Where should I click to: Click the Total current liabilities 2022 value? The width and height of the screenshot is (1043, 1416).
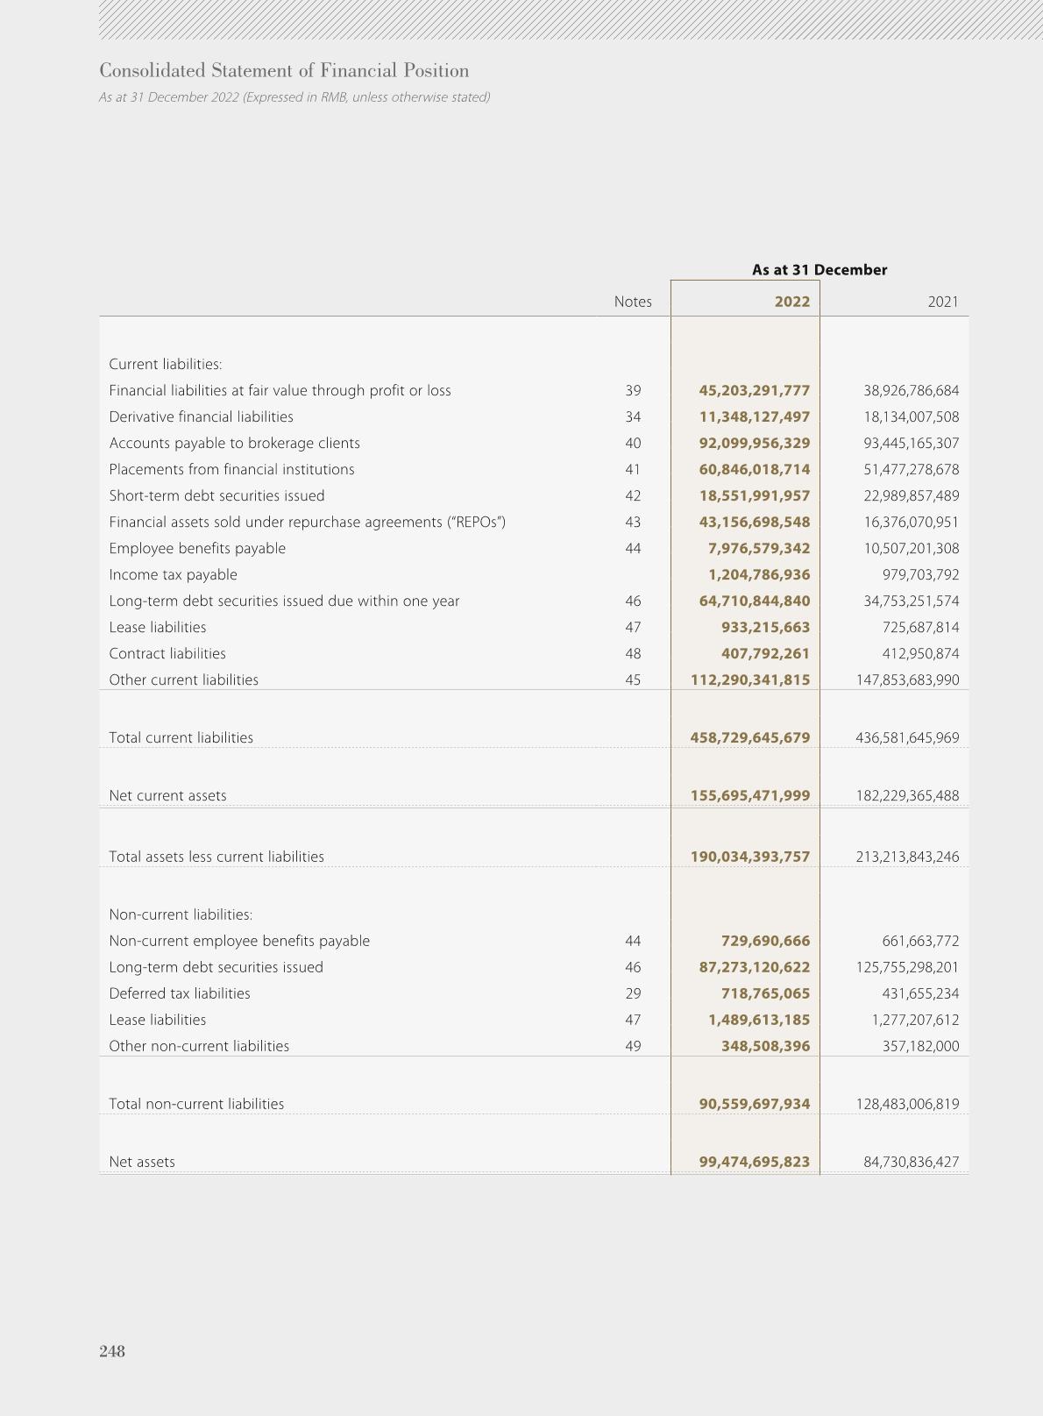749,738
